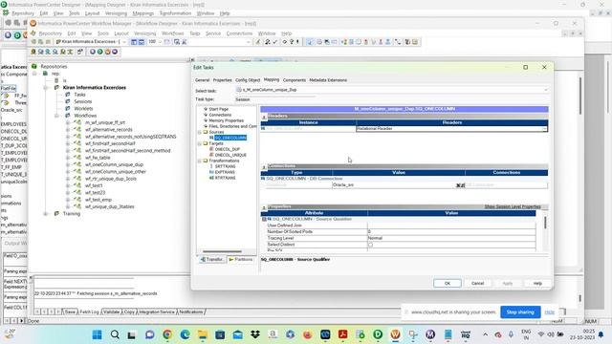Expand the Training folder in repository tree
The height and width of the screenshot is (344, 612).
(46, 214)
